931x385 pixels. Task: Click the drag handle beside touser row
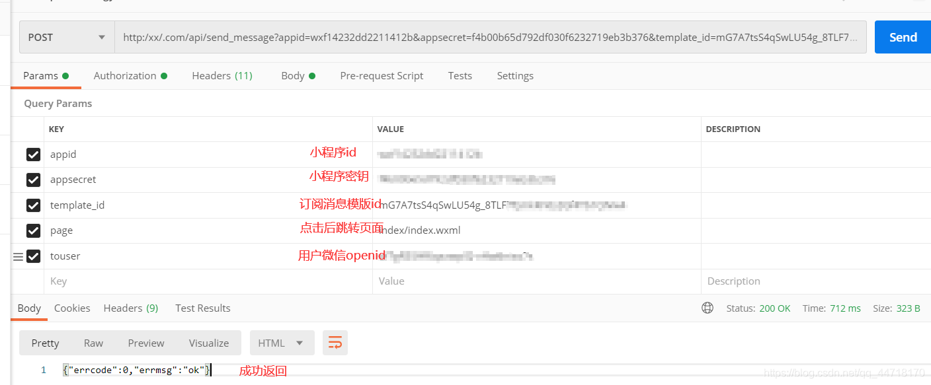[17, 256]
